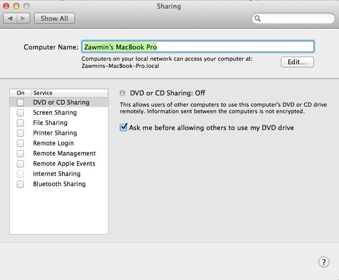Select the File Sharing service row
Viewport: 339px width, 280px height.
[59, 123]
